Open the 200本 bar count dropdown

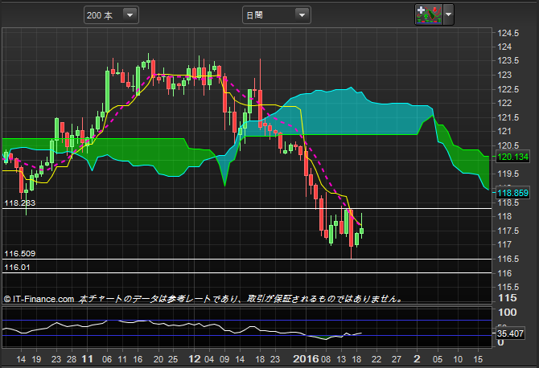pos(111,15)
